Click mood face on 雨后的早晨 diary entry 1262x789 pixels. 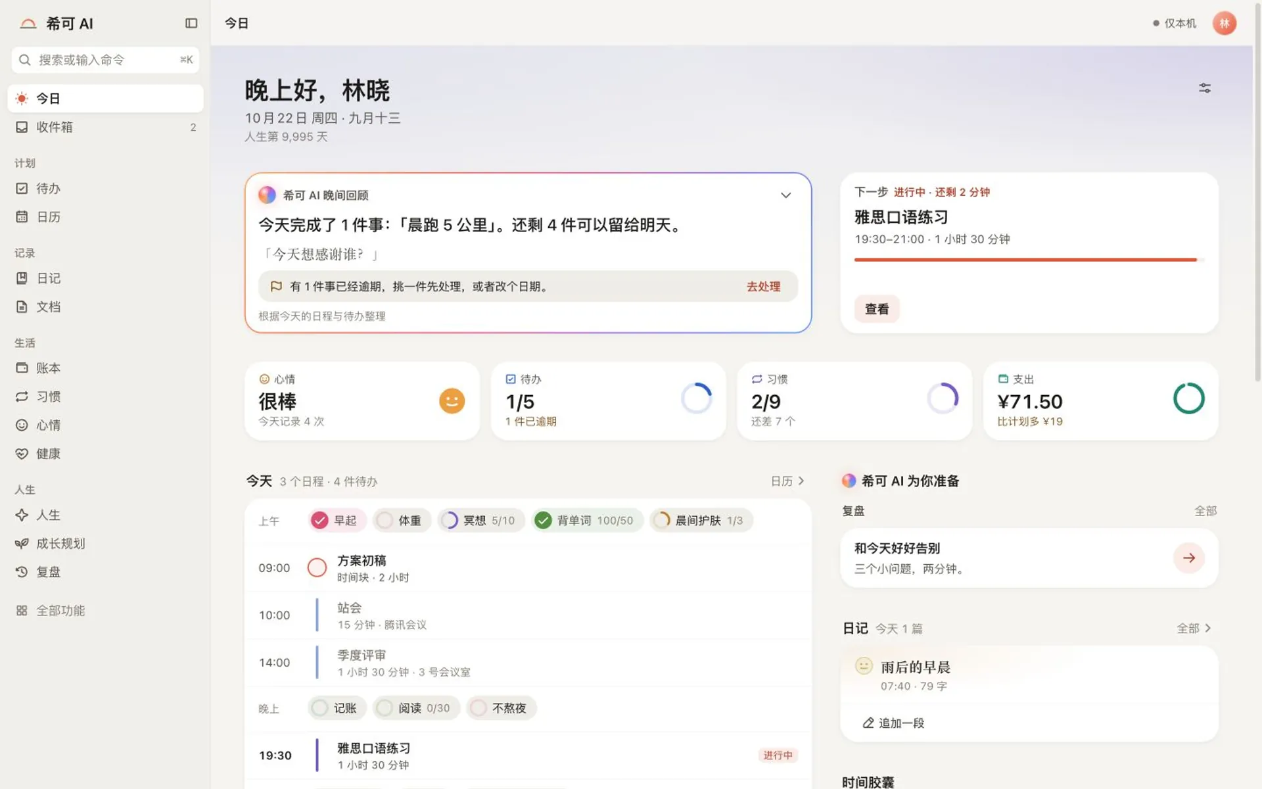(864, 666)
